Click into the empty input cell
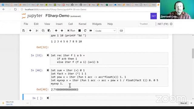194x109 pixels. pos(109,98)
